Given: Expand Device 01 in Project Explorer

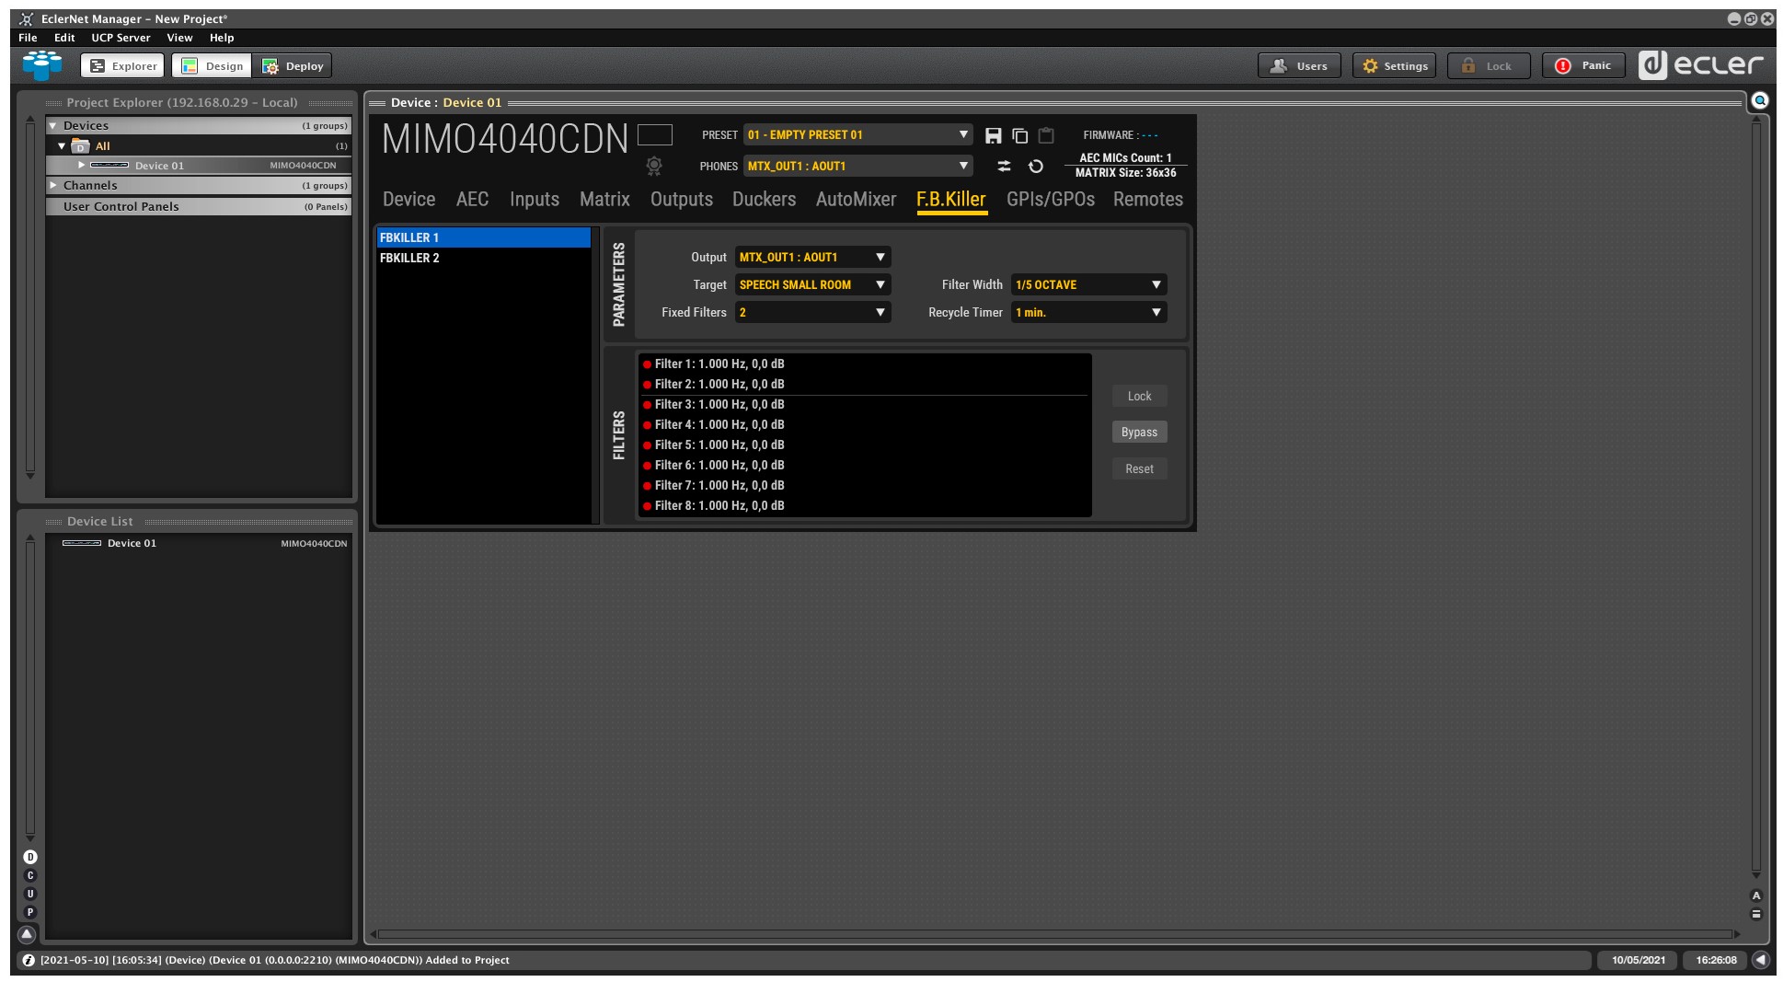Looking at the screenshot, I should pyautogui.click(x=82, y=165).
